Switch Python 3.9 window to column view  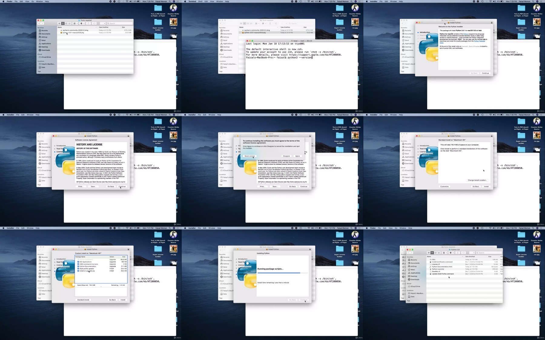tap(435, 253)
